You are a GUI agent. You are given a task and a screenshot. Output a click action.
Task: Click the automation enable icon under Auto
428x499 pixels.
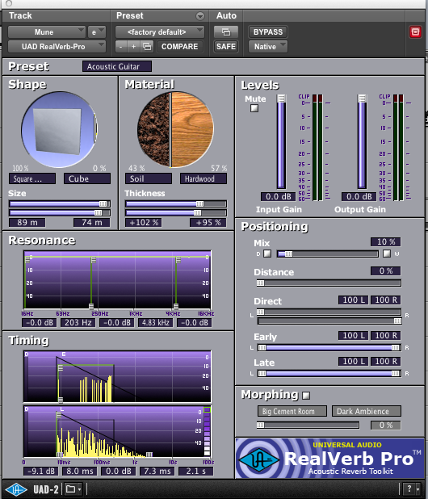[x=226, y=31]
